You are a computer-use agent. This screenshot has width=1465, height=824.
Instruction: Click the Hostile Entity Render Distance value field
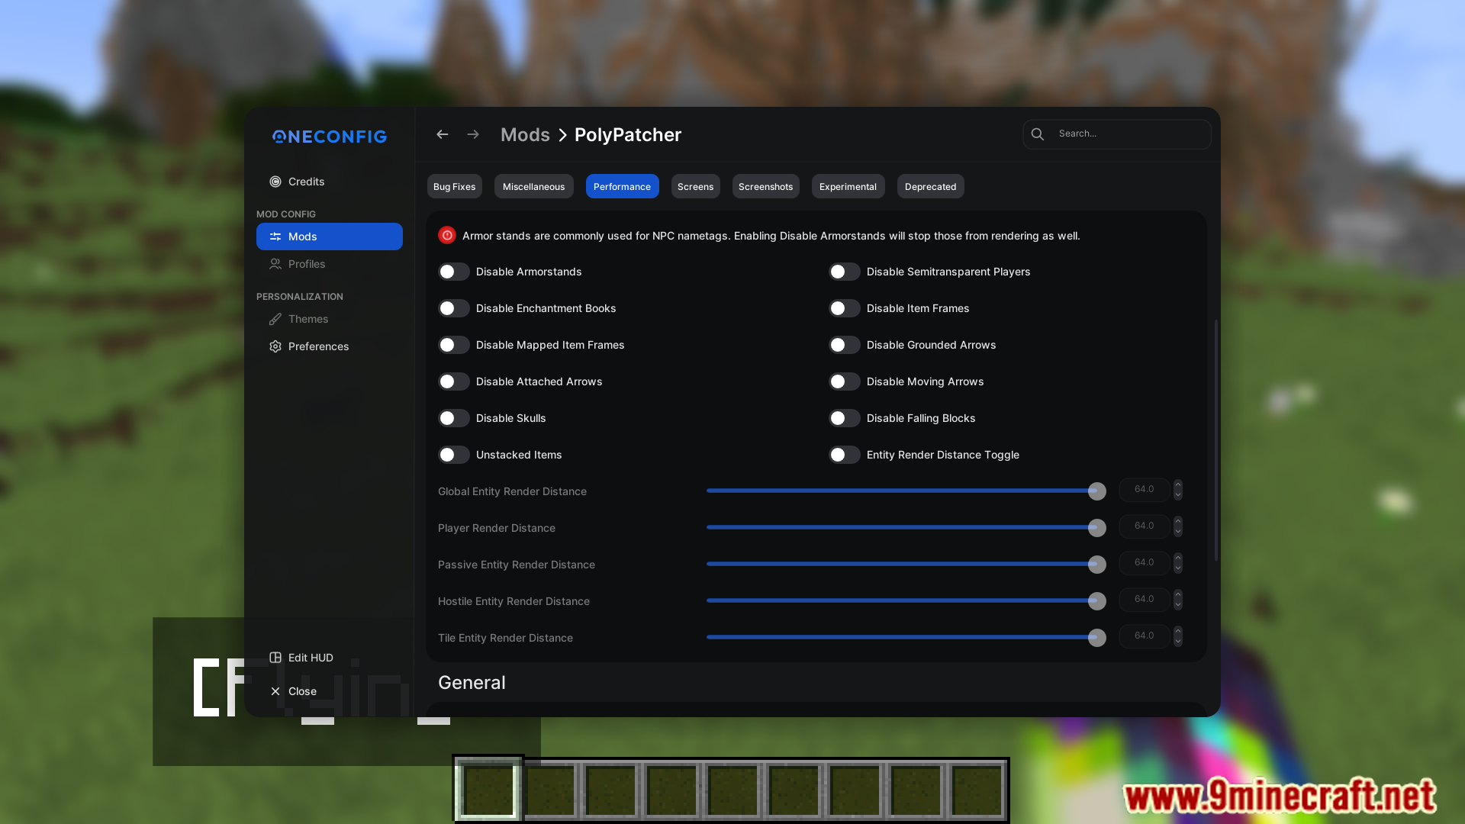click(1145, 600)
